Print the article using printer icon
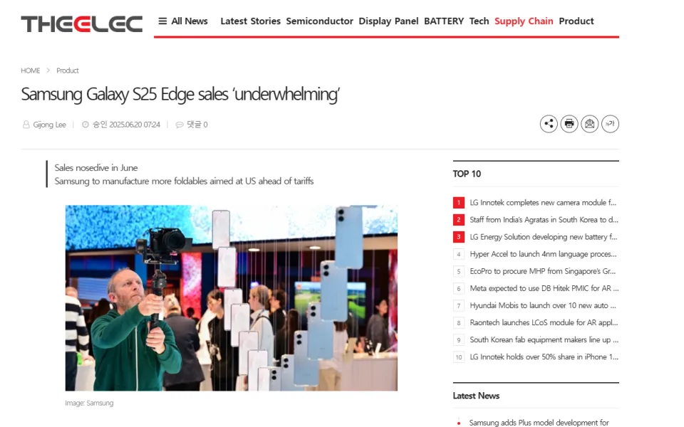This screenshot has width=684, height=427. [569, 124]
